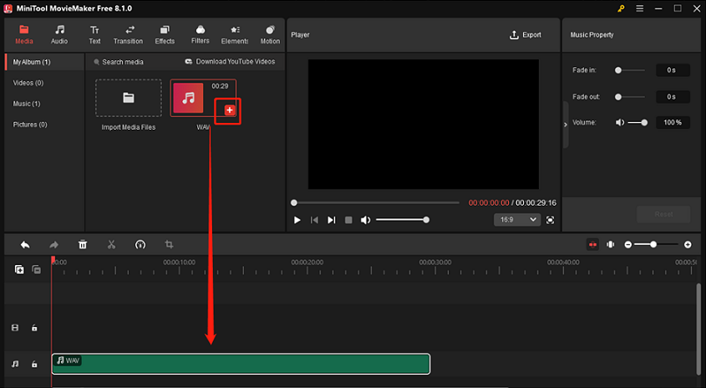Viewport: 706px width, 388px height.
Task: Select the green WAV clip on timeline
Action: 241,364
